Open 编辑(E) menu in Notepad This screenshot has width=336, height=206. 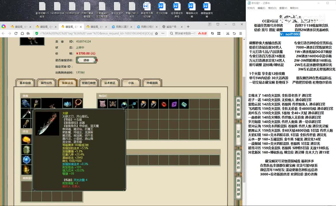(x=261, y=8)
